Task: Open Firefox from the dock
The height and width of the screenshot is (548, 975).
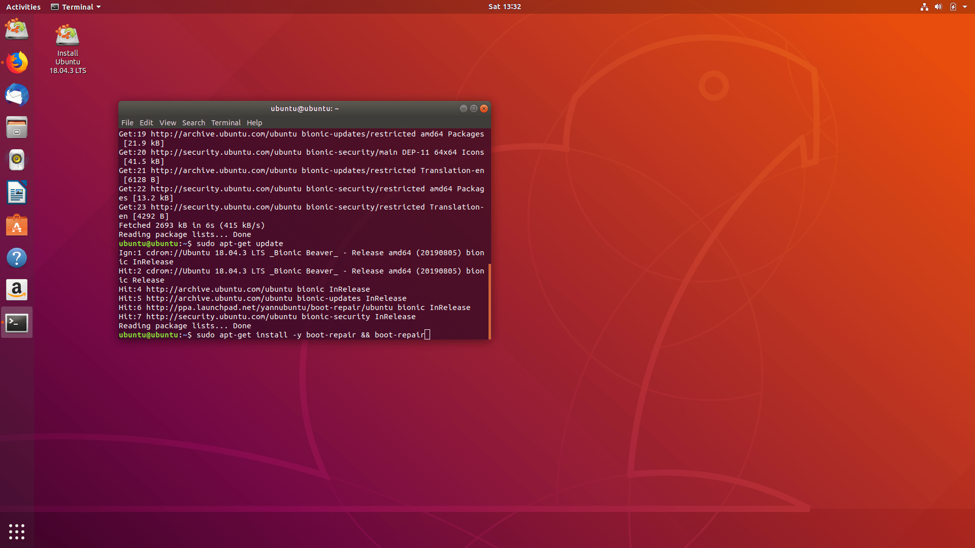Action: (17, 62)
